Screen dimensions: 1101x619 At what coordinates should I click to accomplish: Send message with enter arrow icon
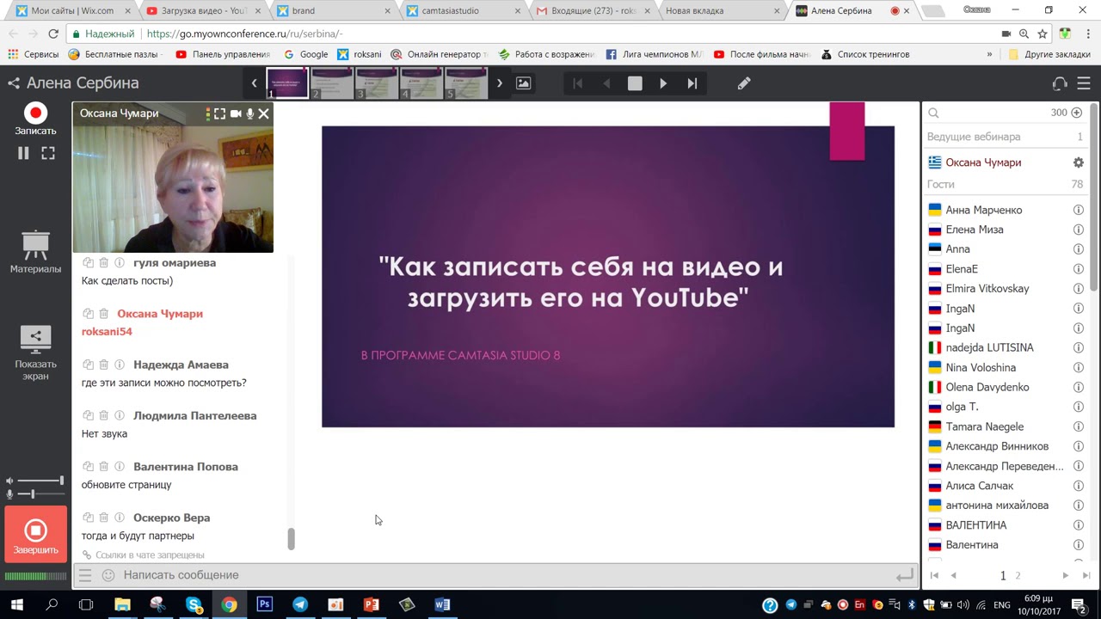coord(904,575)
